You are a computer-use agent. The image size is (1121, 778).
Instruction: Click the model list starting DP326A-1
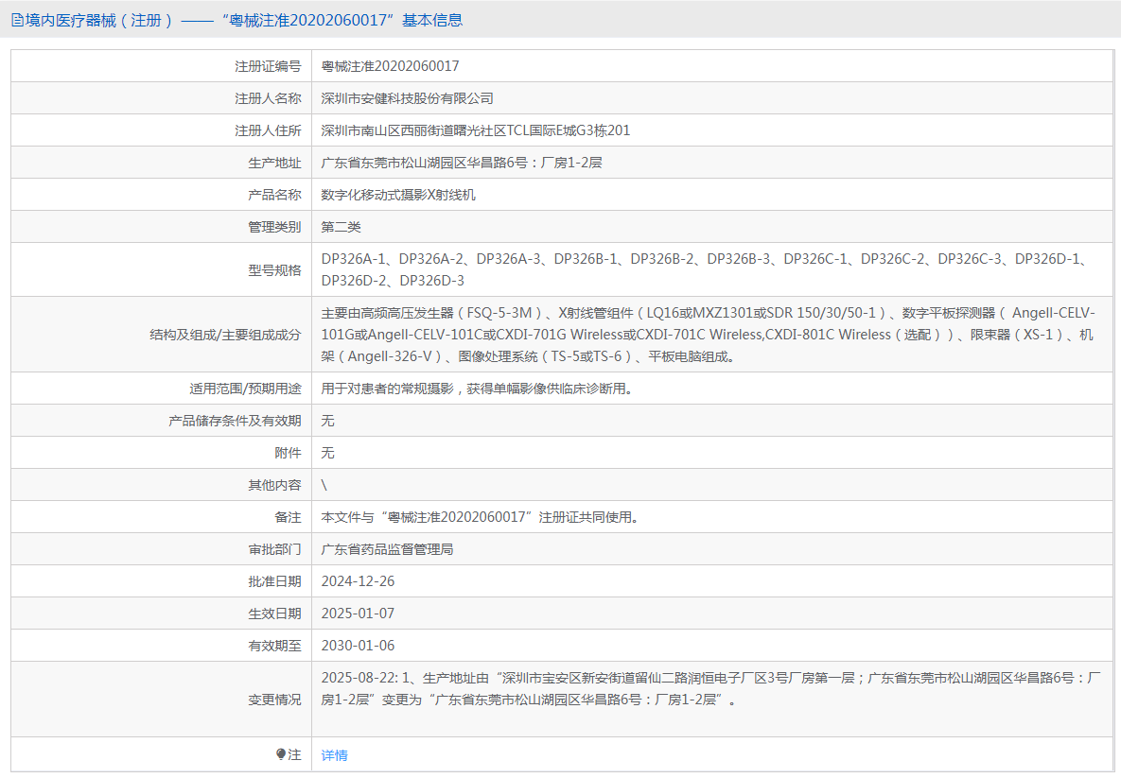[704, 270]
